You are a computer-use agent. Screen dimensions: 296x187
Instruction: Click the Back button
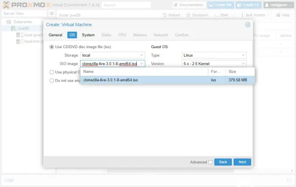(223, 162)
